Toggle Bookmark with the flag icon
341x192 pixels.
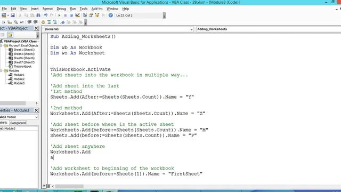pyautogui.click(x=62, y=22)
